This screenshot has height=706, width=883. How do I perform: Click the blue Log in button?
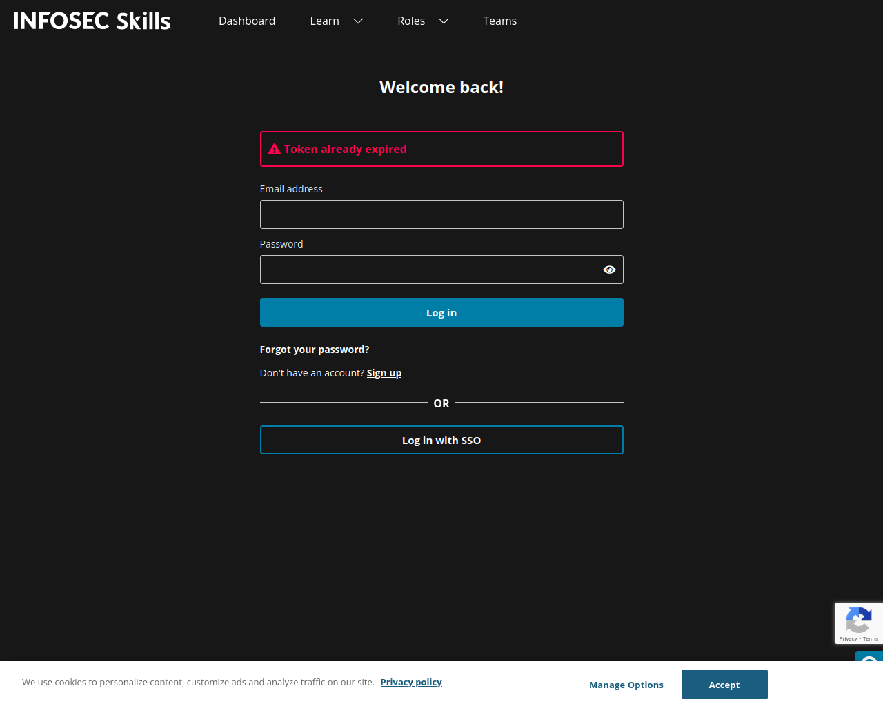point(441,312)
